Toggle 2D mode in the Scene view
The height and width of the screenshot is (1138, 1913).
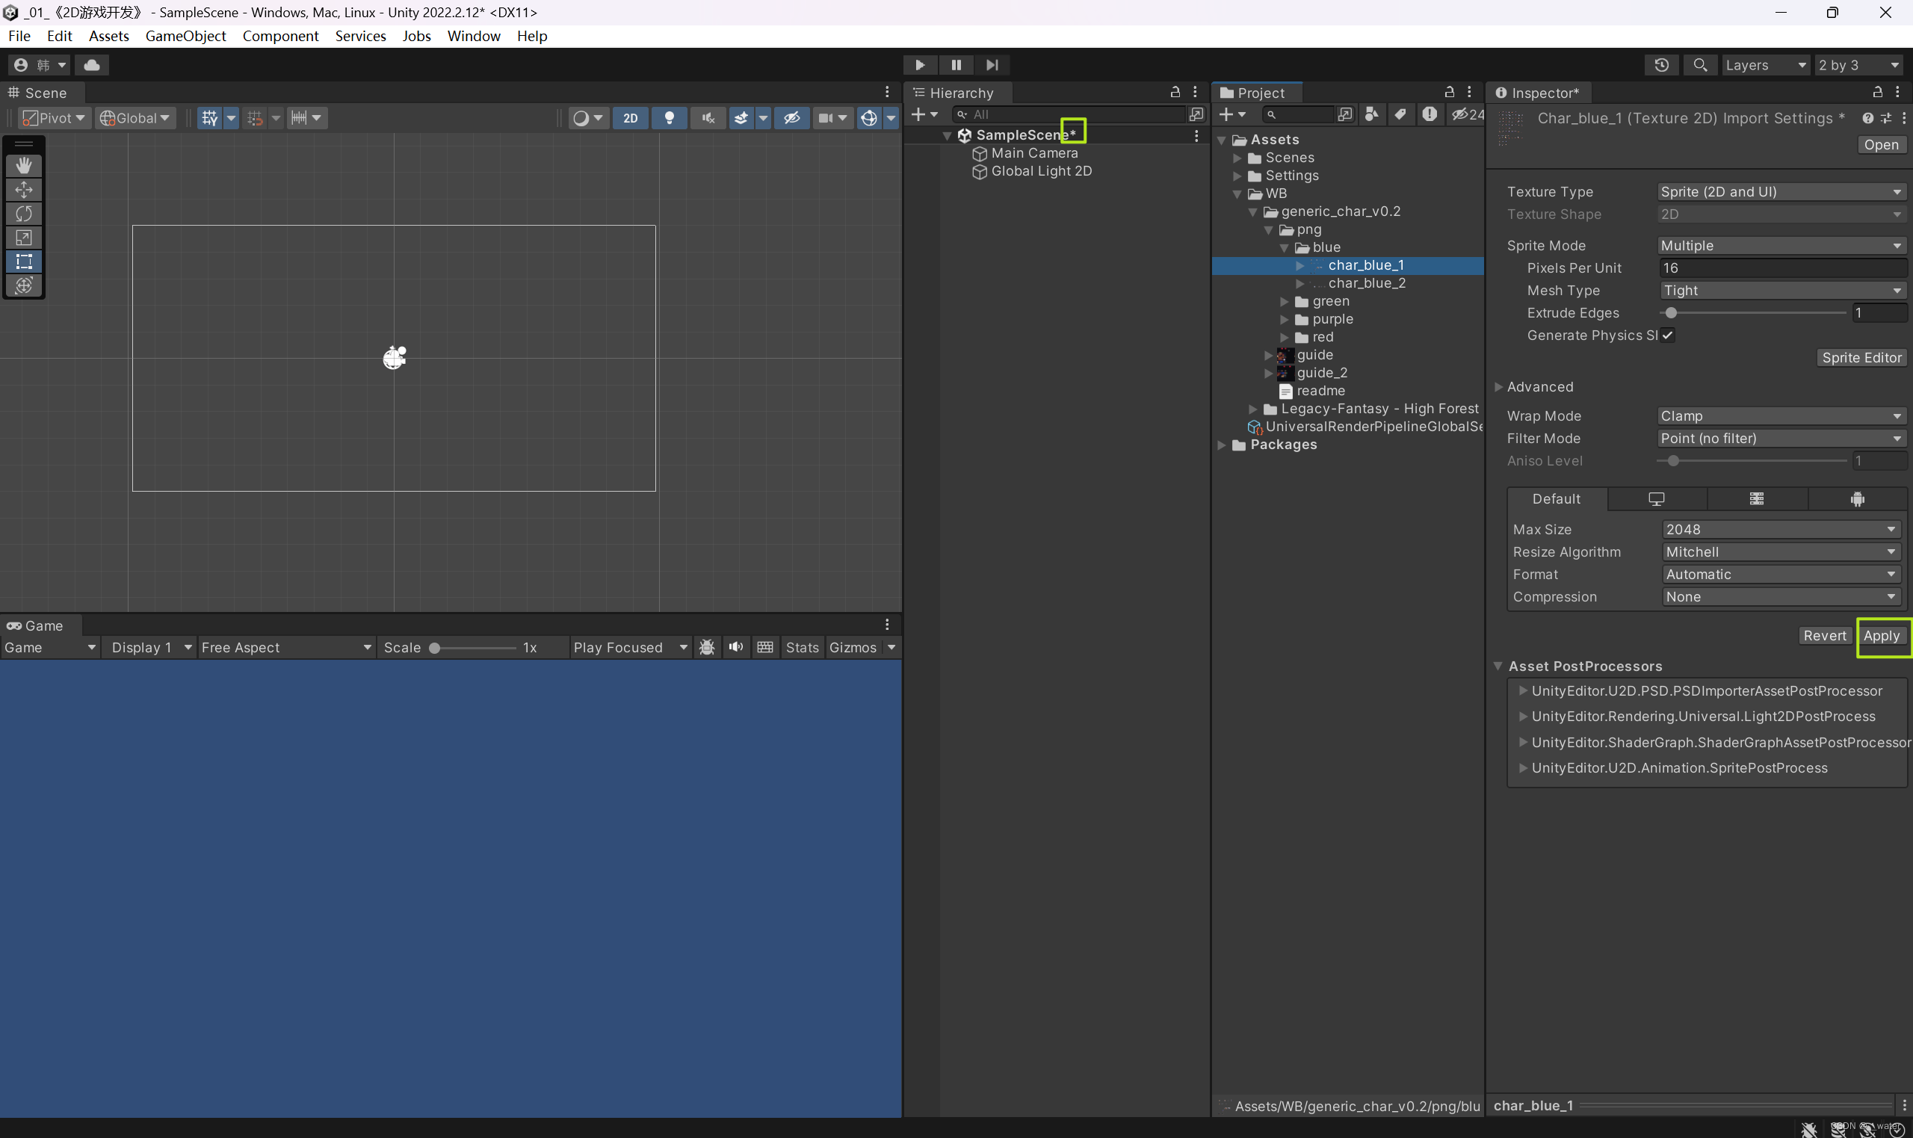pyautogui.click(x=630, y=117)
